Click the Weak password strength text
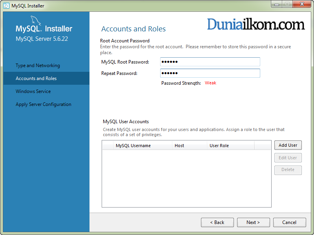This screenshot has height=235, width=314. (210, 83)
